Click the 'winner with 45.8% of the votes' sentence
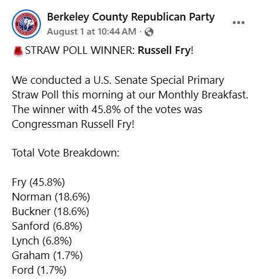This screenshot has height=279, width=253. pos(107,110)
